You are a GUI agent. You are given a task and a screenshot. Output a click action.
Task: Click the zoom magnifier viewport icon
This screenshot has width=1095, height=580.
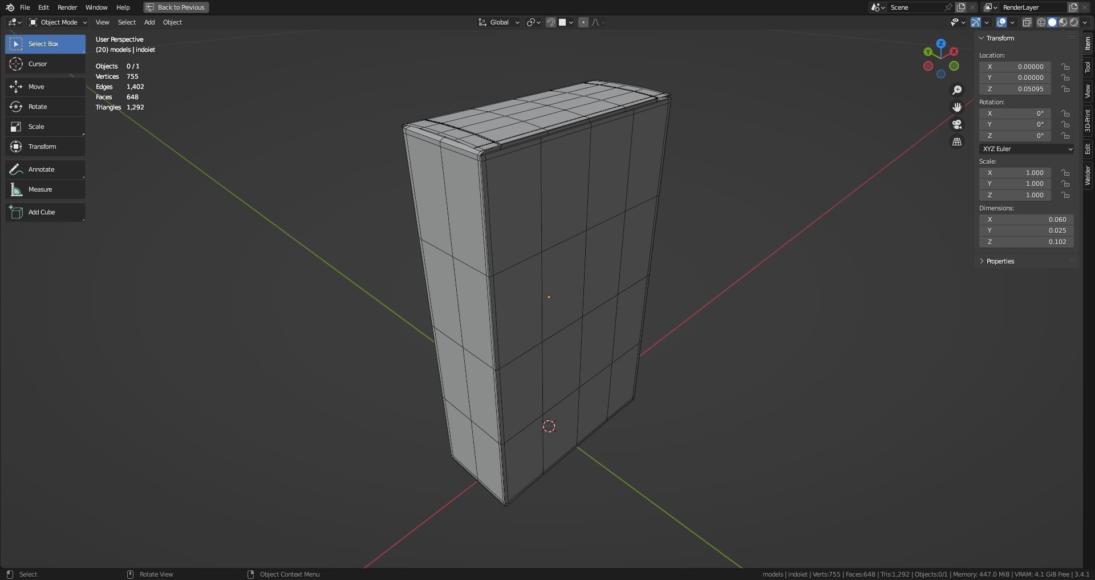[957, 90]
